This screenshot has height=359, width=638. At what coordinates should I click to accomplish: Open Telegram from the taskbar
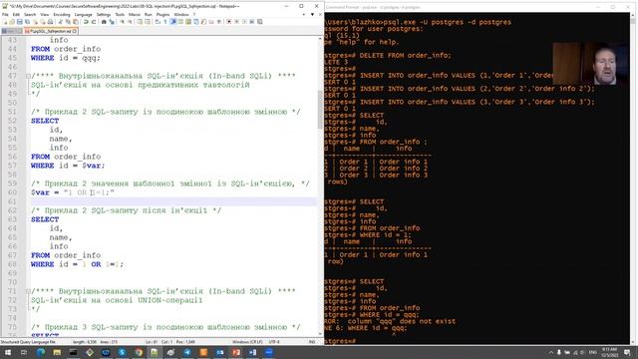(x=187, y=352)
